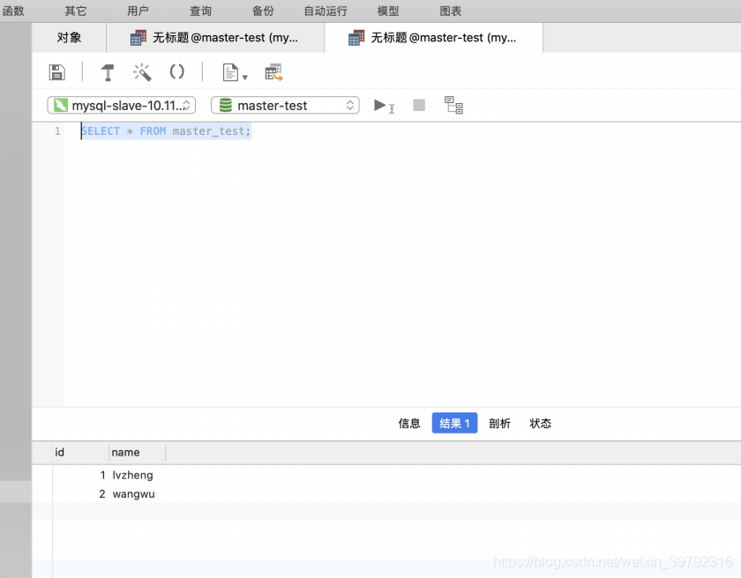The width and height of the screenshot is (741, 578).
Task: Click the 函数 toolbar item
Action: click(x=13, y=11)
